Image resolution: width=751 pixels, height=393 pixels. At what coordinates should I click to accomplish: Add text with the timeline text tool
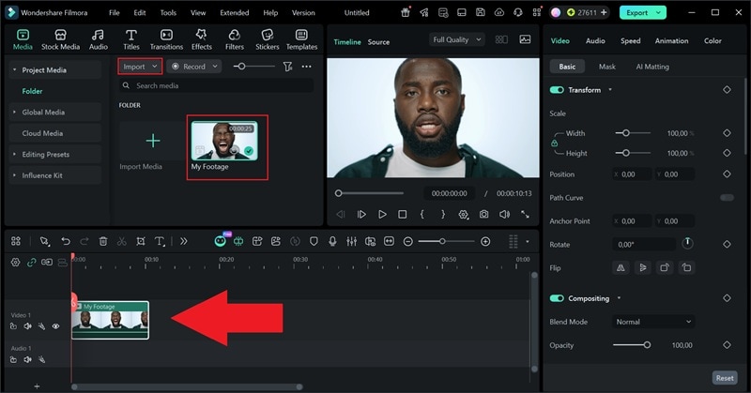pyautogui.click(x=160, y=241)
